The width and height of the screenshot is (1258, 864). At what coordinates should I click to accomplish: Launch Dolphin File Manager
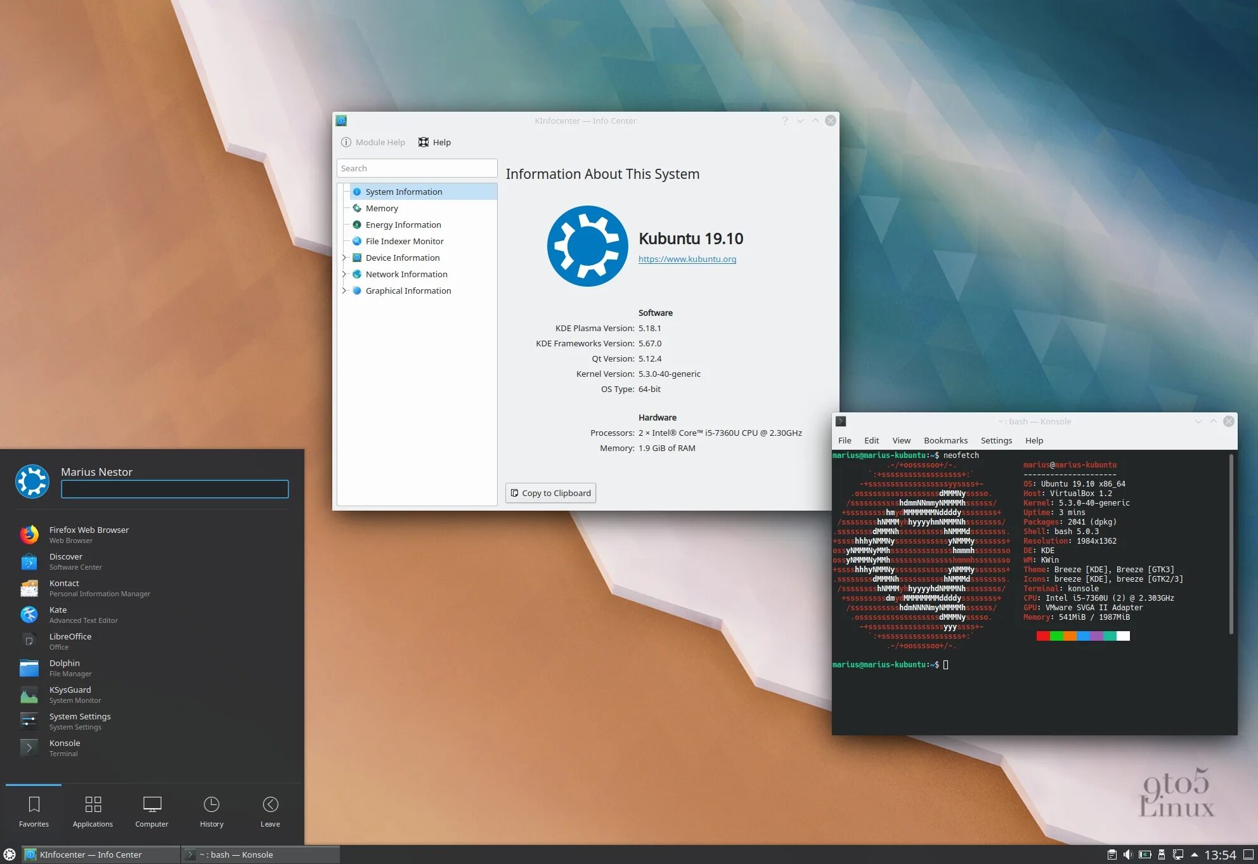[152, 668]
